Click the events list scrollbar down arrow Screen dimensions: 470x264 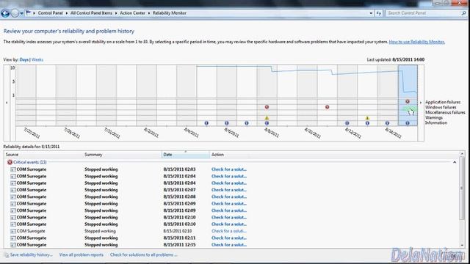coord(462,245)
